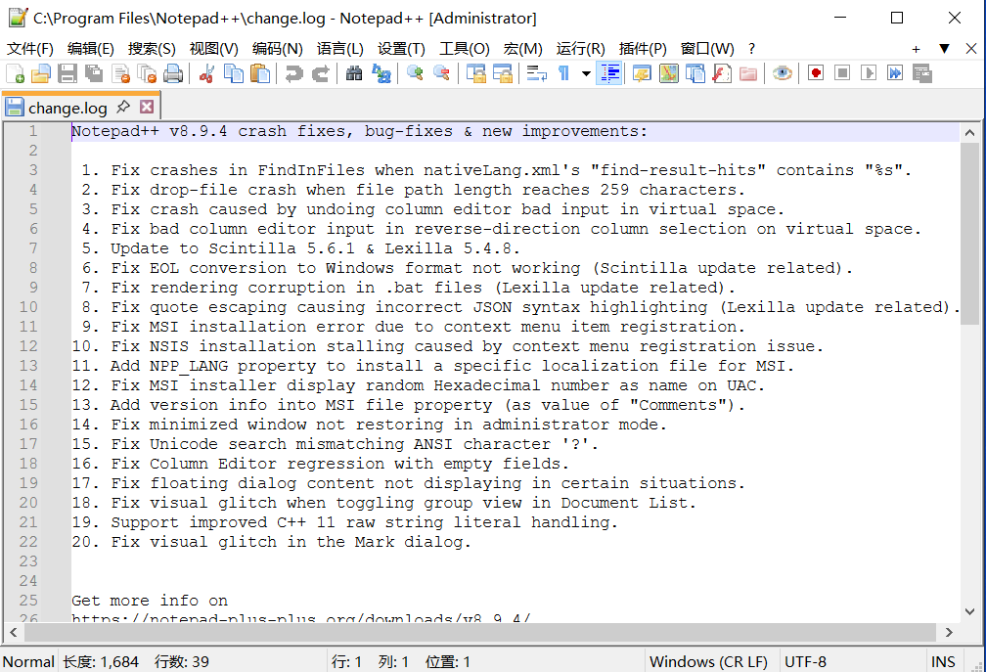This screenshot has height=672, width=986.
Task: Expand the 运行(R) menu
Action: tap(580, 48)
